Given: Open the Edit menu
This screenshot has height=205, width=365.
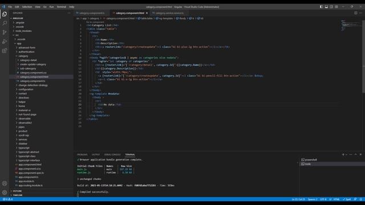Looking at the screenshot, I should point(17,7).
